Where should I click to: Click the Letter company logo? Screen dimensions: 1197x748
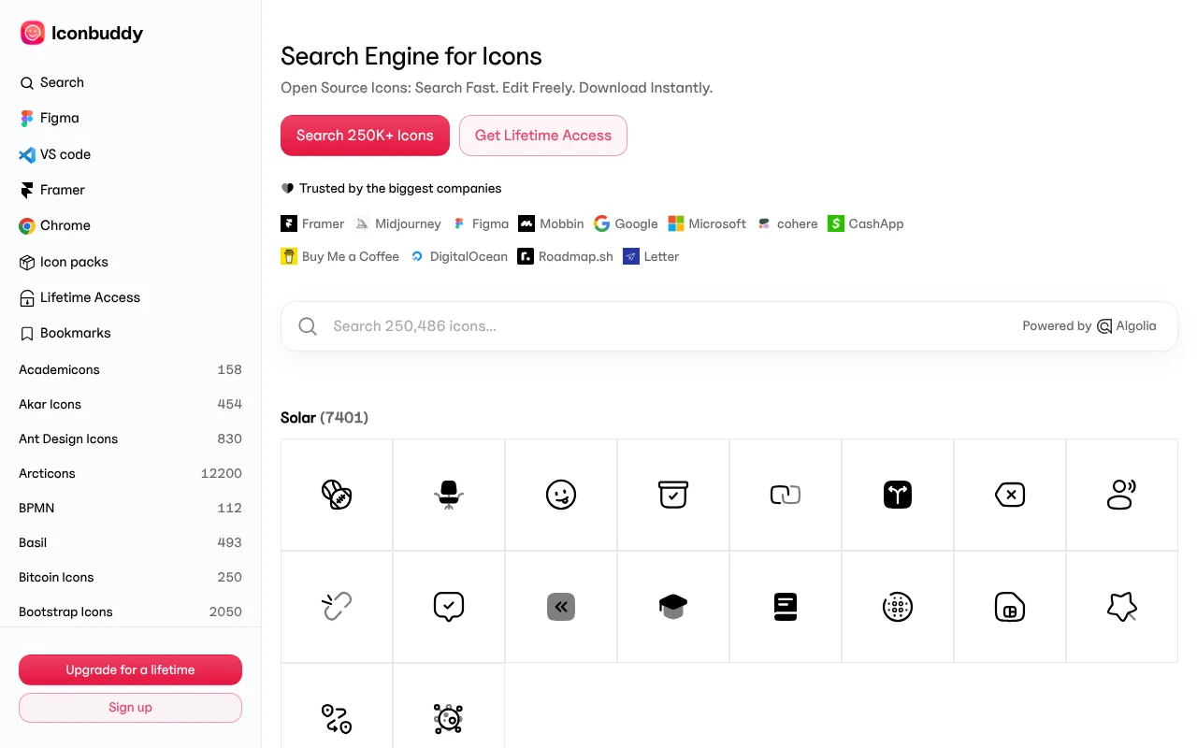651,256
